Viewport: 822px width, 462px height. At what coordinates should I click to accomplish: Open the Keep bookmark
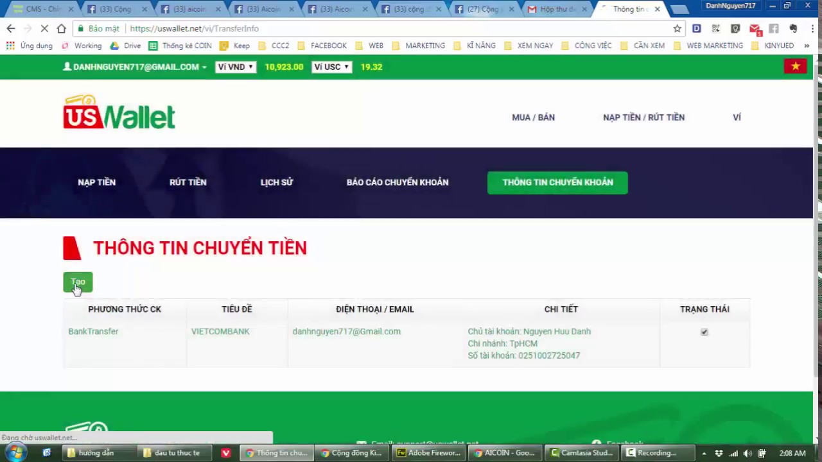pos(234,46)
